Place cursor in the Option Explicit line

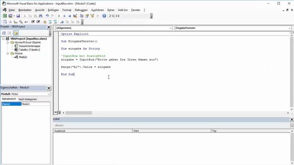click(74, 34)
